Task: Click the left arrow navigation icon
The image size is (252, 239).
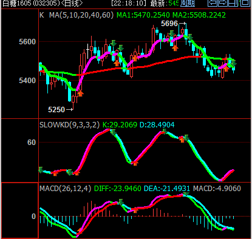Action: coord(213,3)
